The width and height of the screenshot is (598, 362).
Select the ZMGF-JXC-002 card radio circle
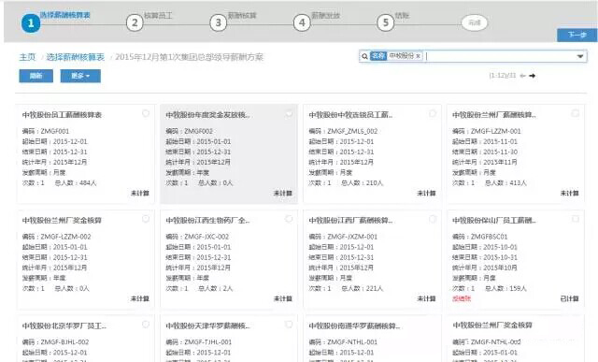click(x=289, y=219)
